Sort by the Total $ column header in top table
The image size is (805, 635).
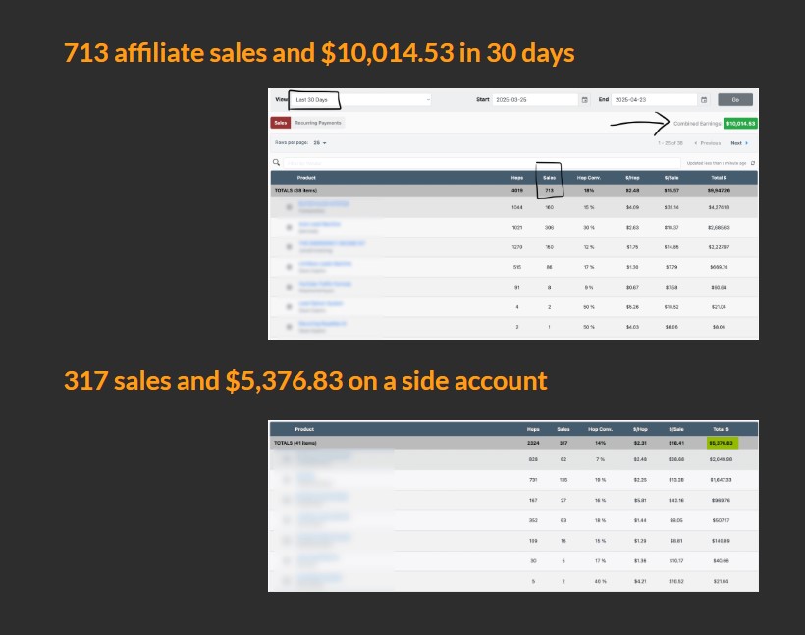click(720, 177)
